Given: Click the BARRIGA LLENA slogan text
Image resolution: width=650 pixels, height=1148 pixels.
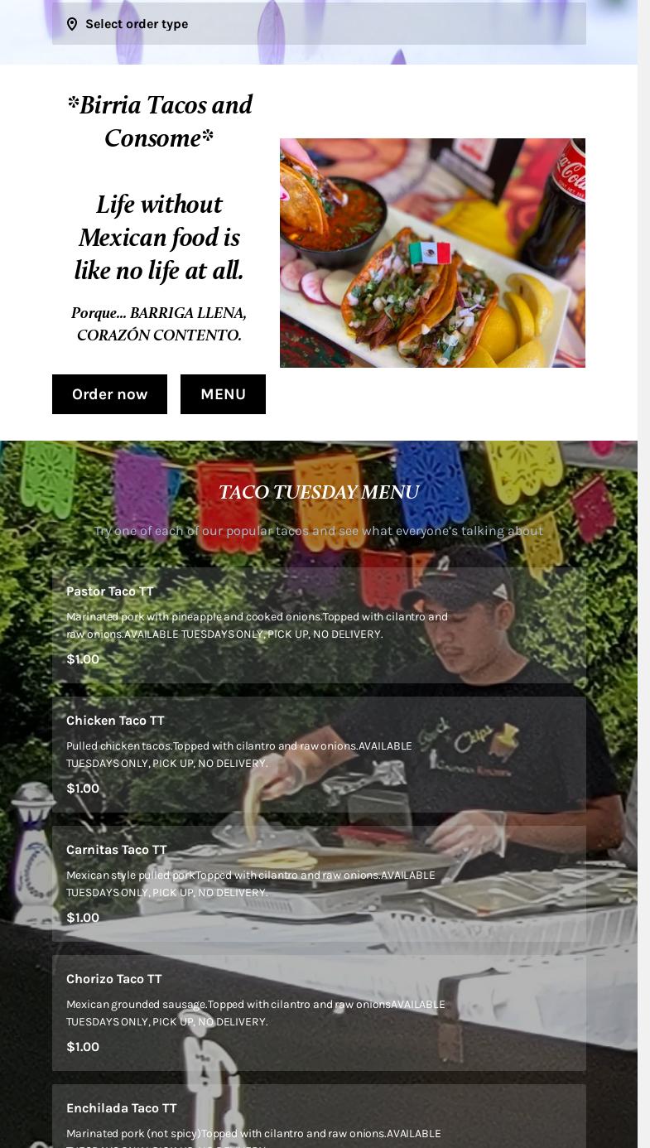Looking at the screenshot, I should pos(159,324).
